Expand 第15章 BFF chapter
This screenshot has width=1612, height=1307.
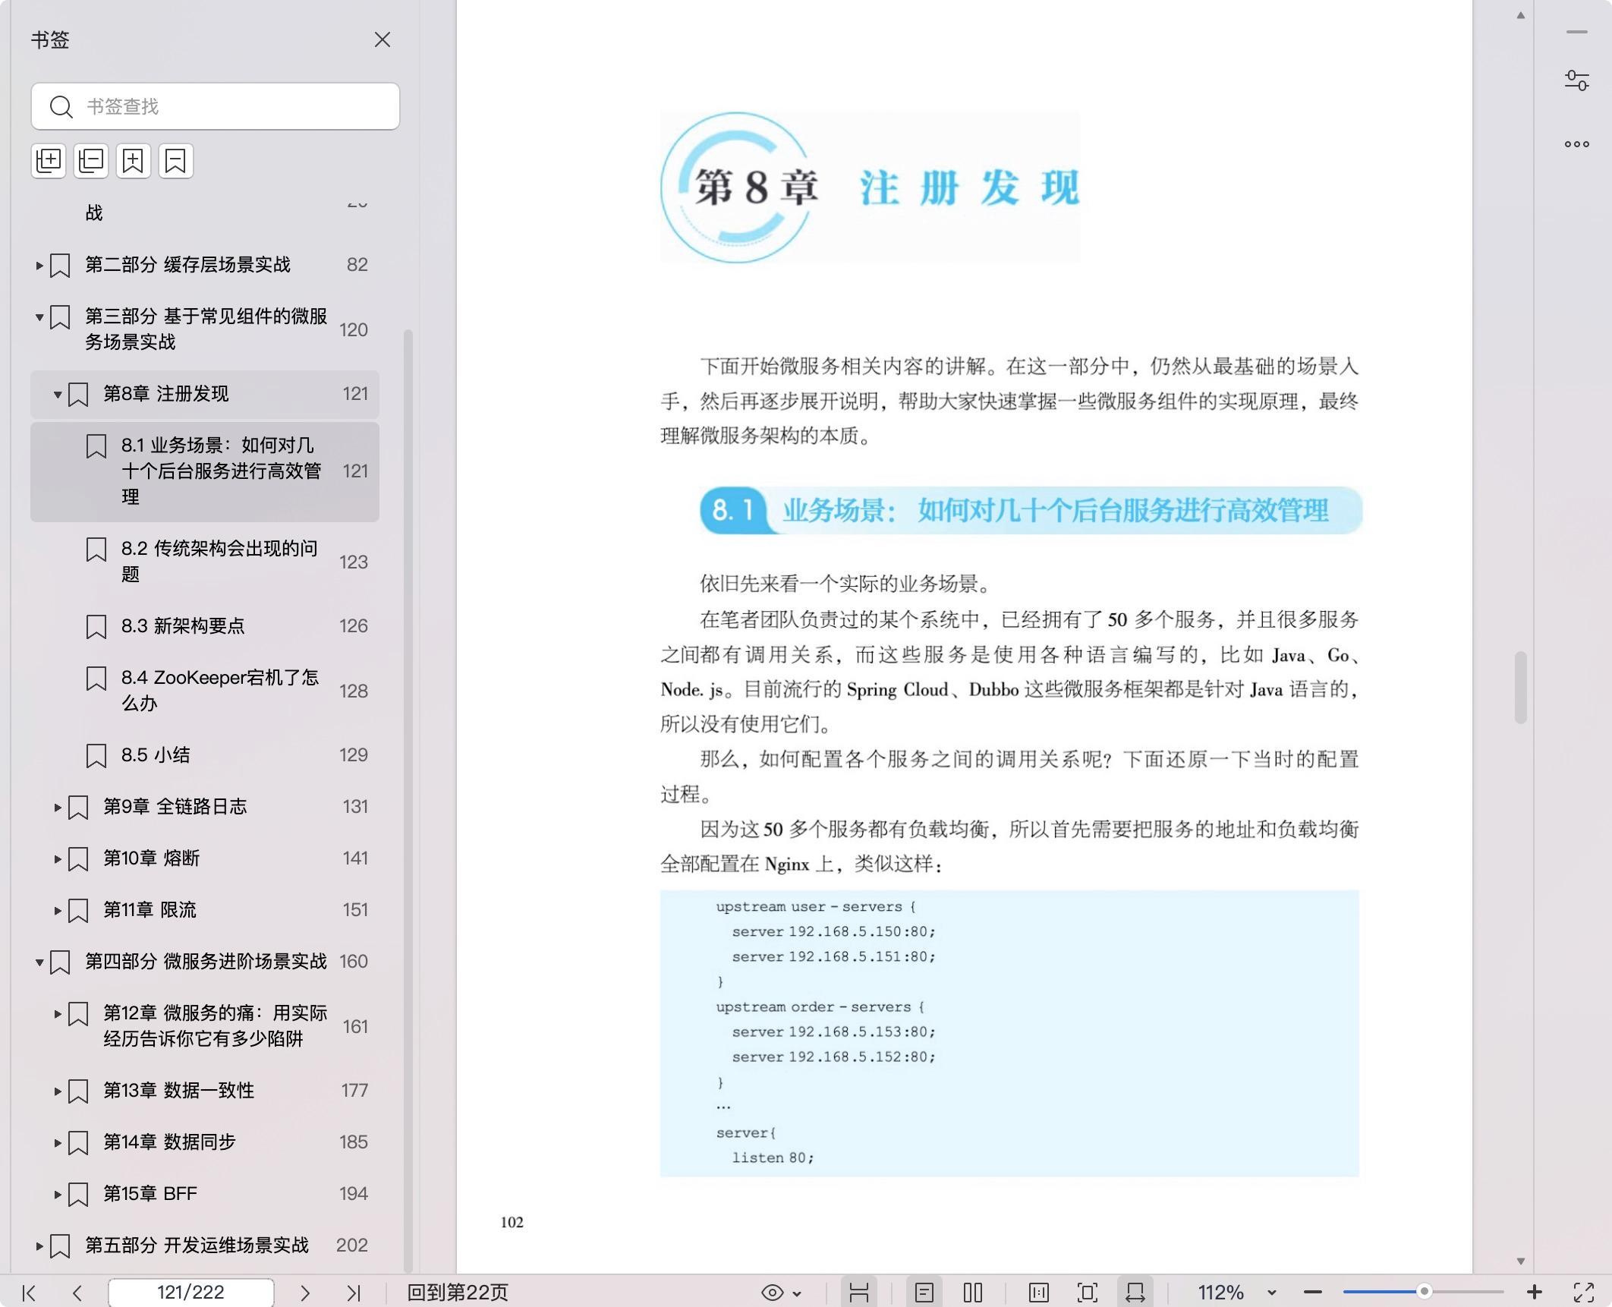[58, 1194]
